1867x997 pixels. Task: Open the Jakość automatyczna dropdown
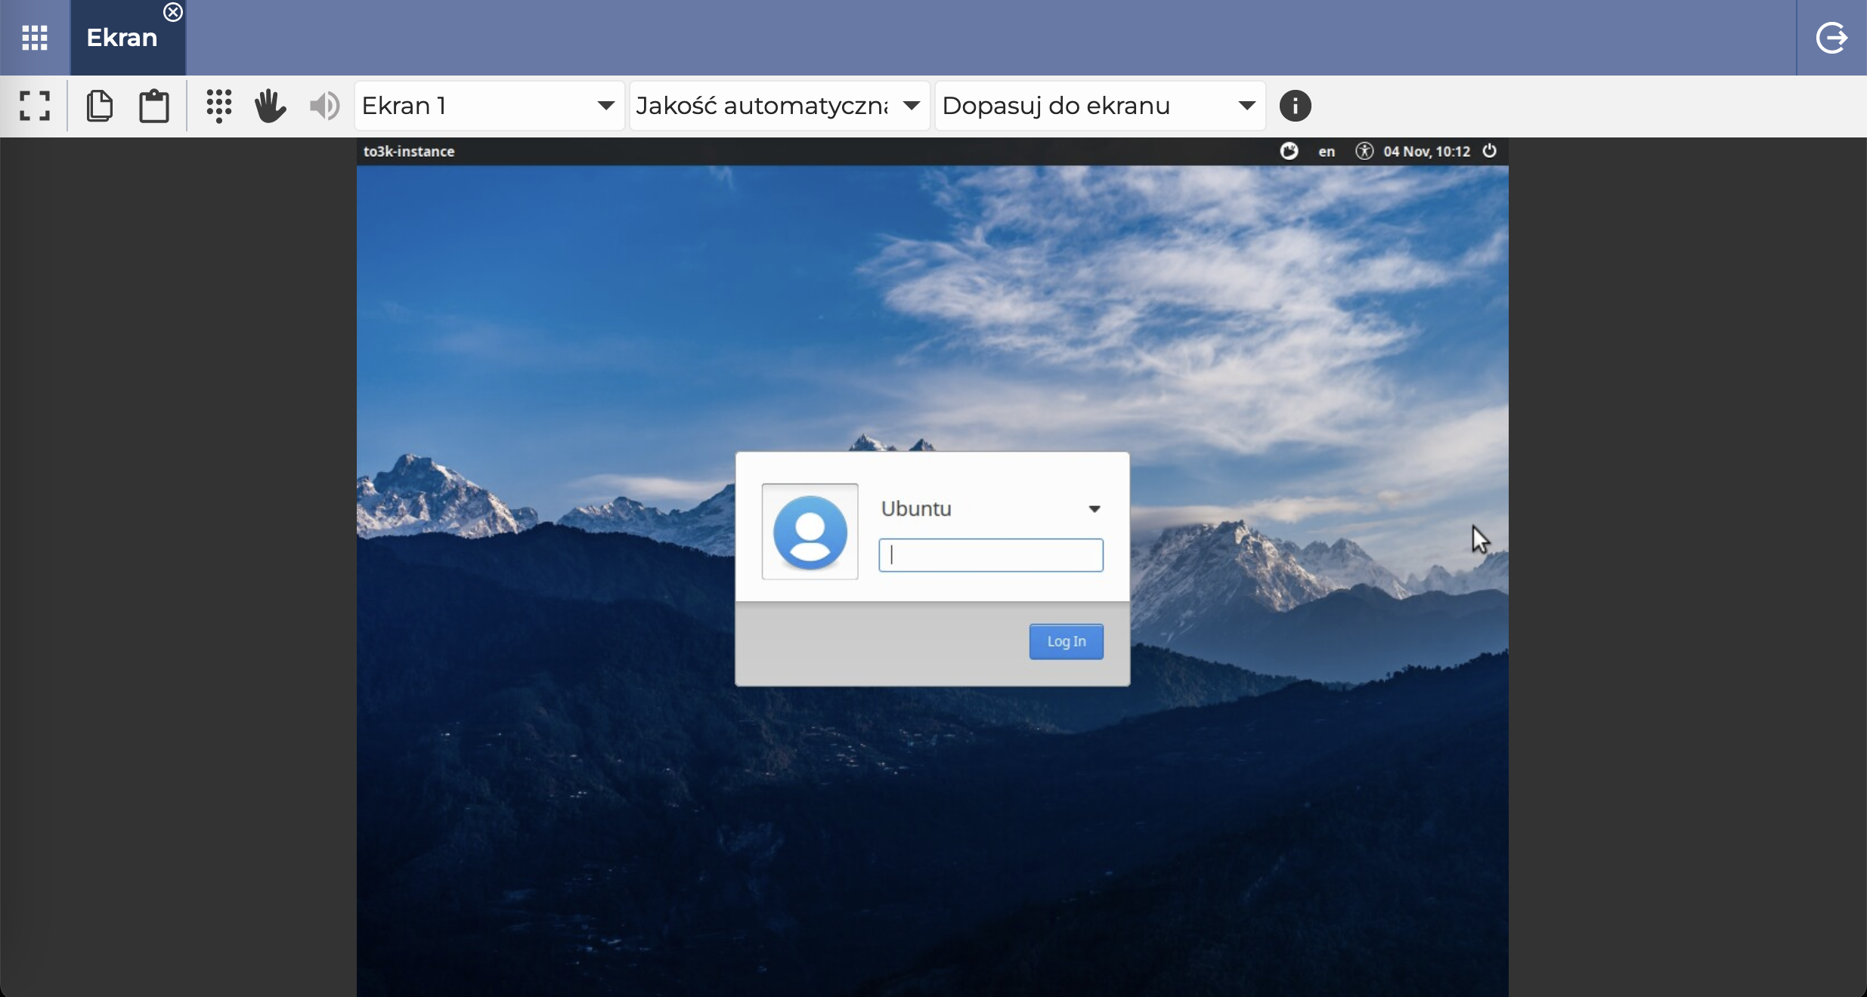779,106
